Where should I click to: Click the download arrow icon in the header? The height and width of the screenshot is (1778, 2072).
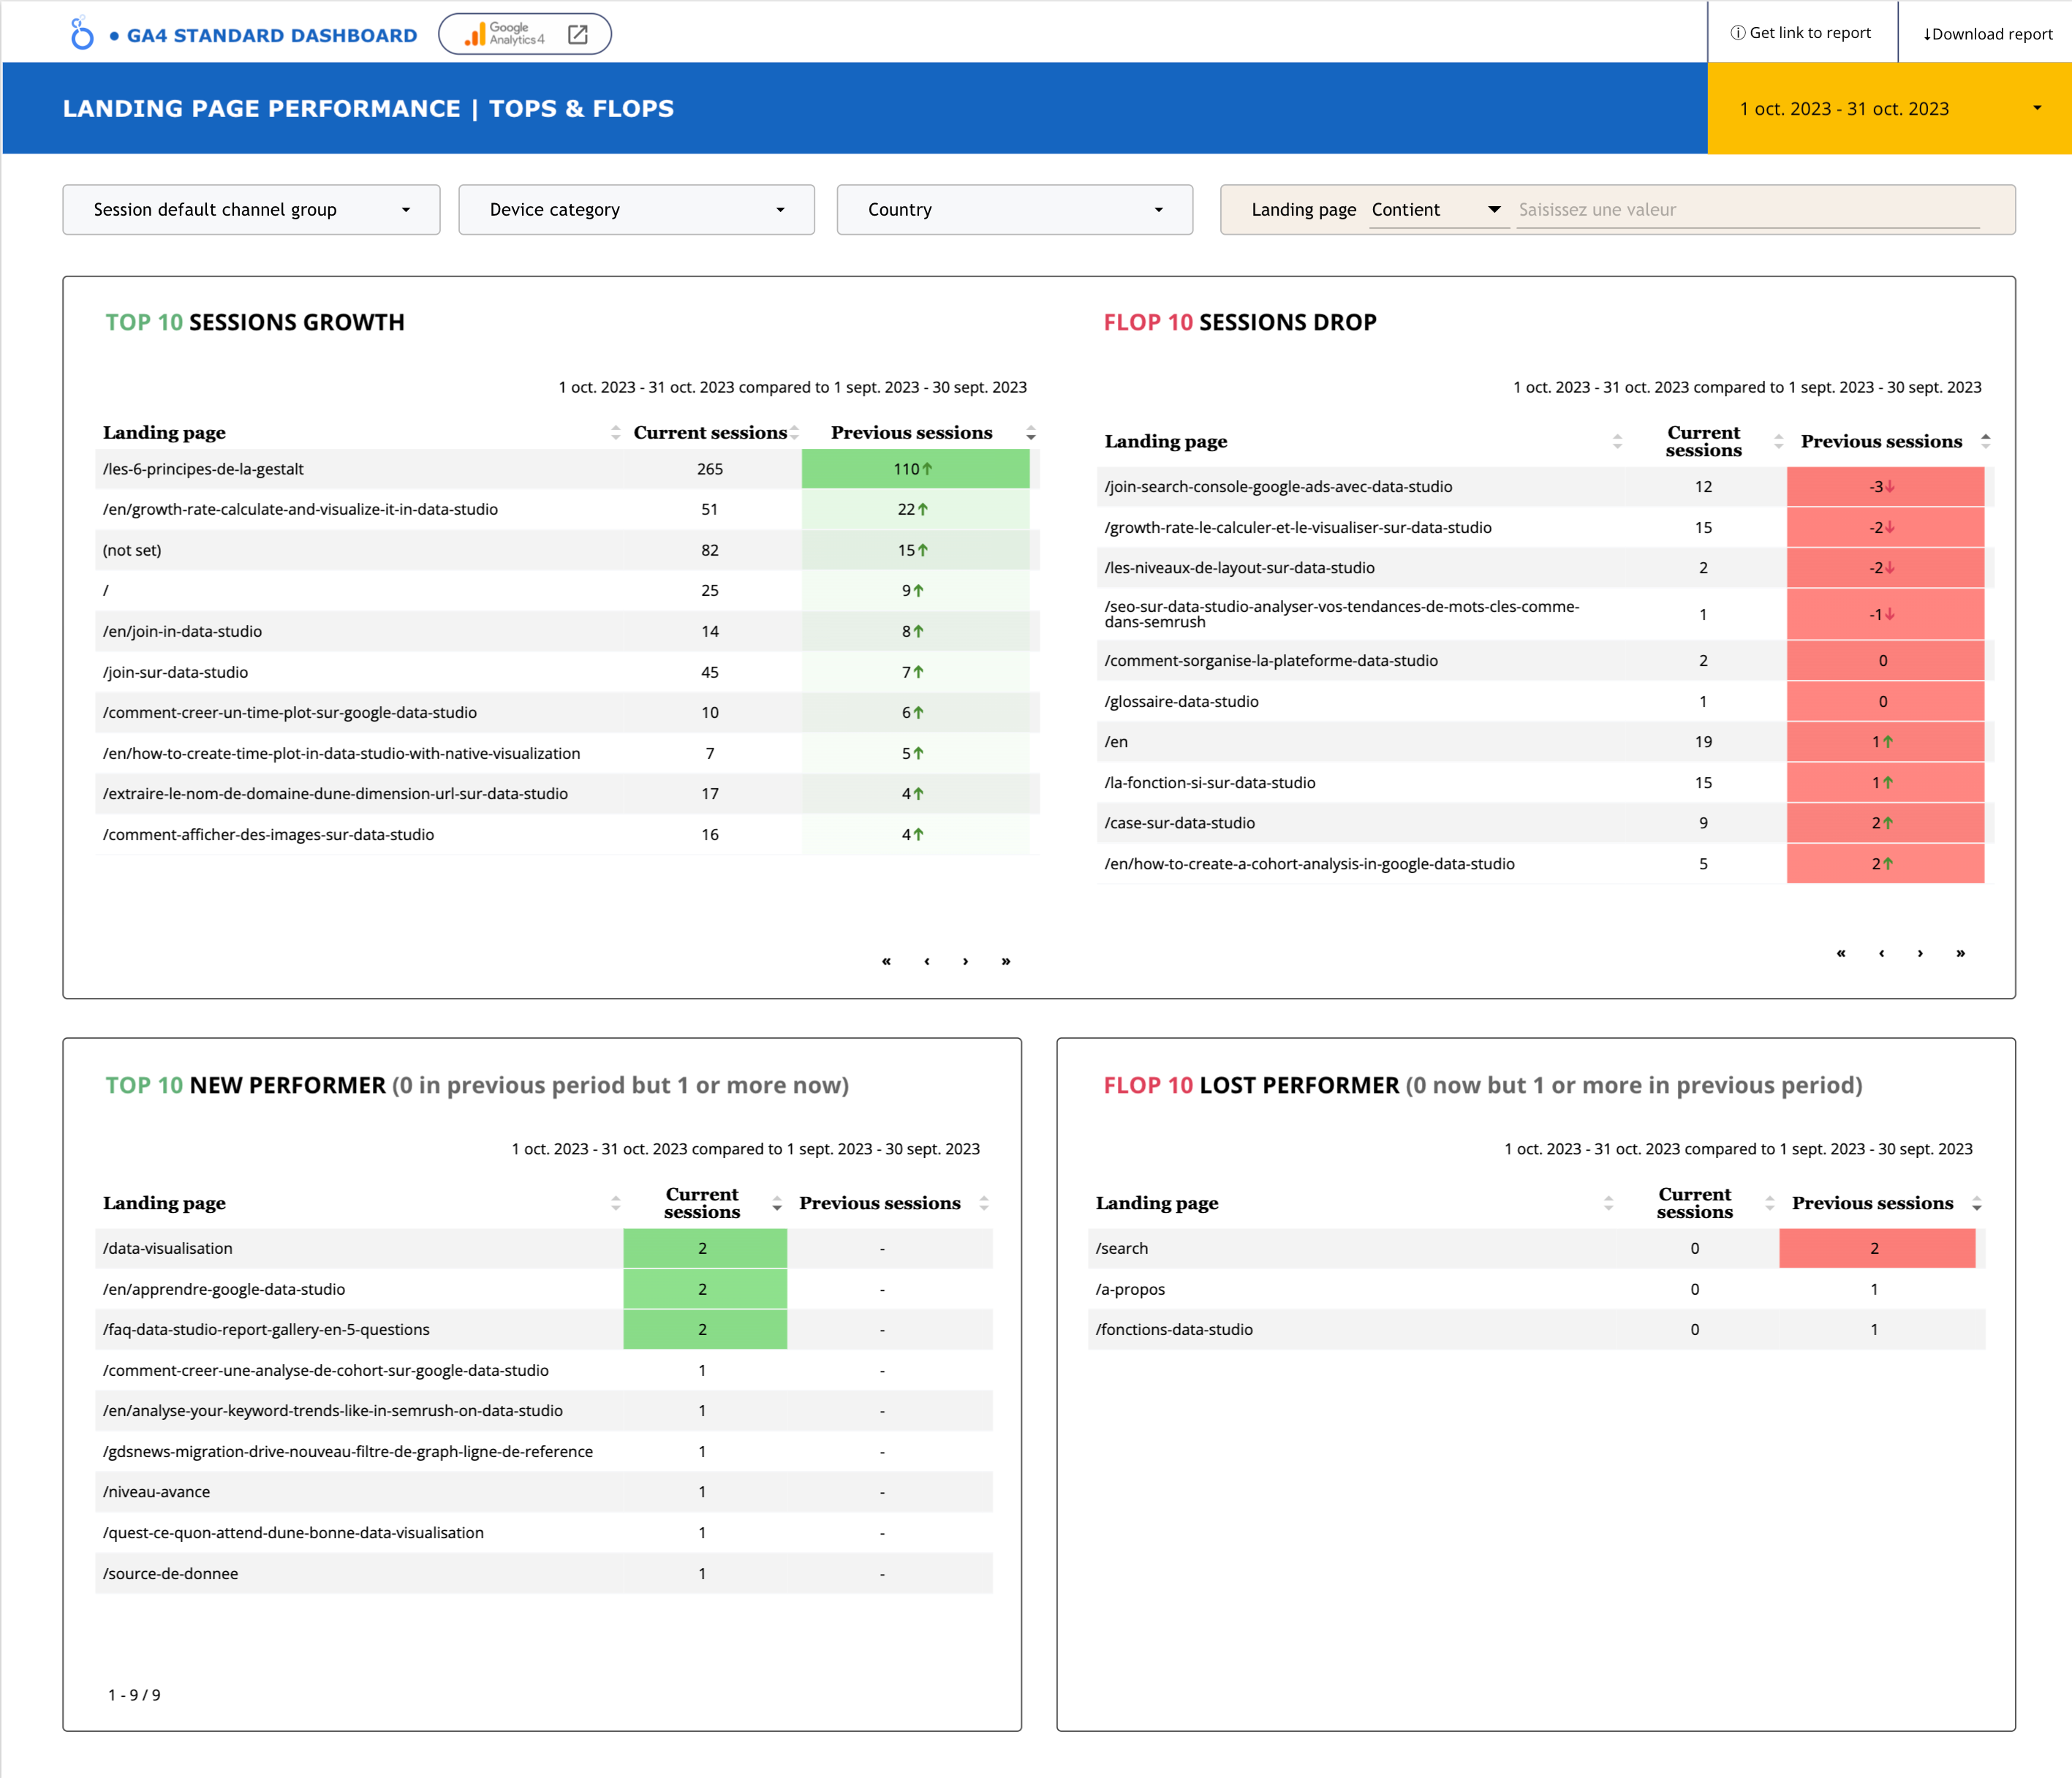[x=1926, y=33]
